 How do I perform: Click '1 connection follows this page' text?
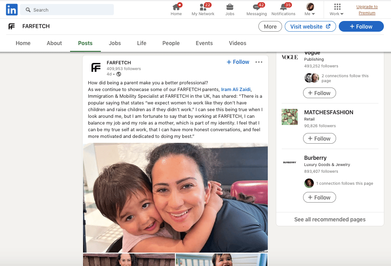coord(345,183)
